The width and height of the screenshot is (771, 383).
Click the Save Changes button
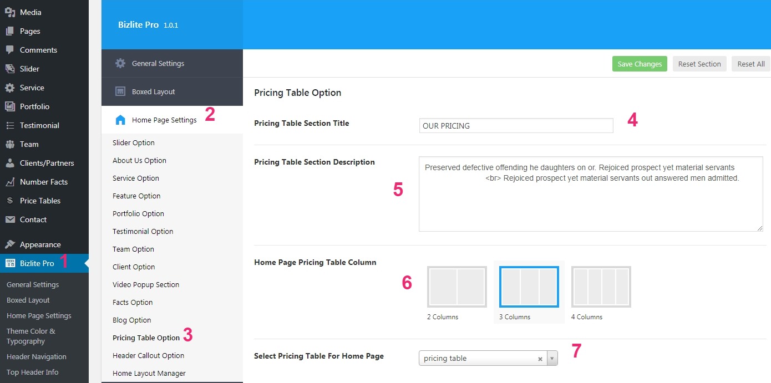tap(640, 64)
